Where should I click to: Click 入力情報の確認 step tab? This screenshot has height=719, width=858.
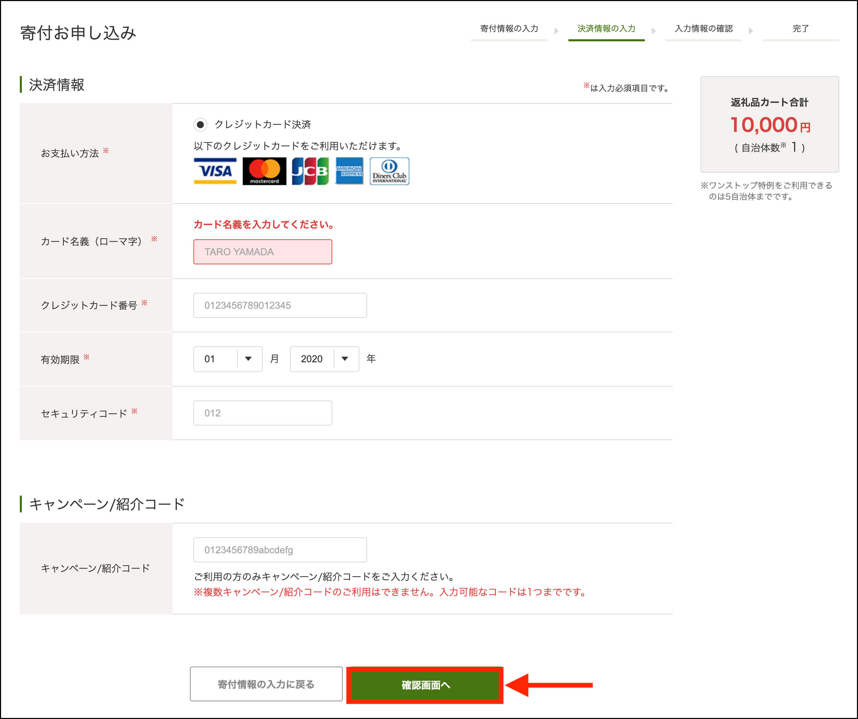click(703, 28)
